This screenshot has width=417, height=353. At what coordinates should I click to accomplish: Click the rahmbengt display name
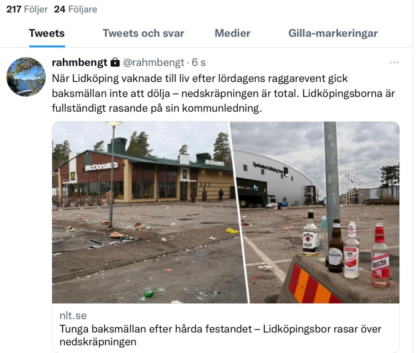tap(80, 62)
